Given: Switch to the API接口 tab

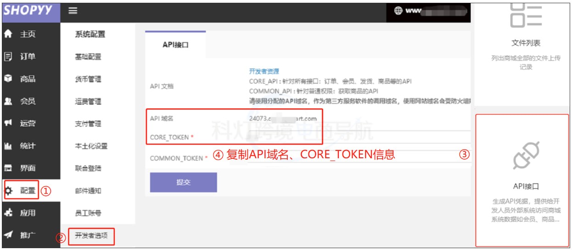Looking at the screenshot, I should (x=175, y=45).
